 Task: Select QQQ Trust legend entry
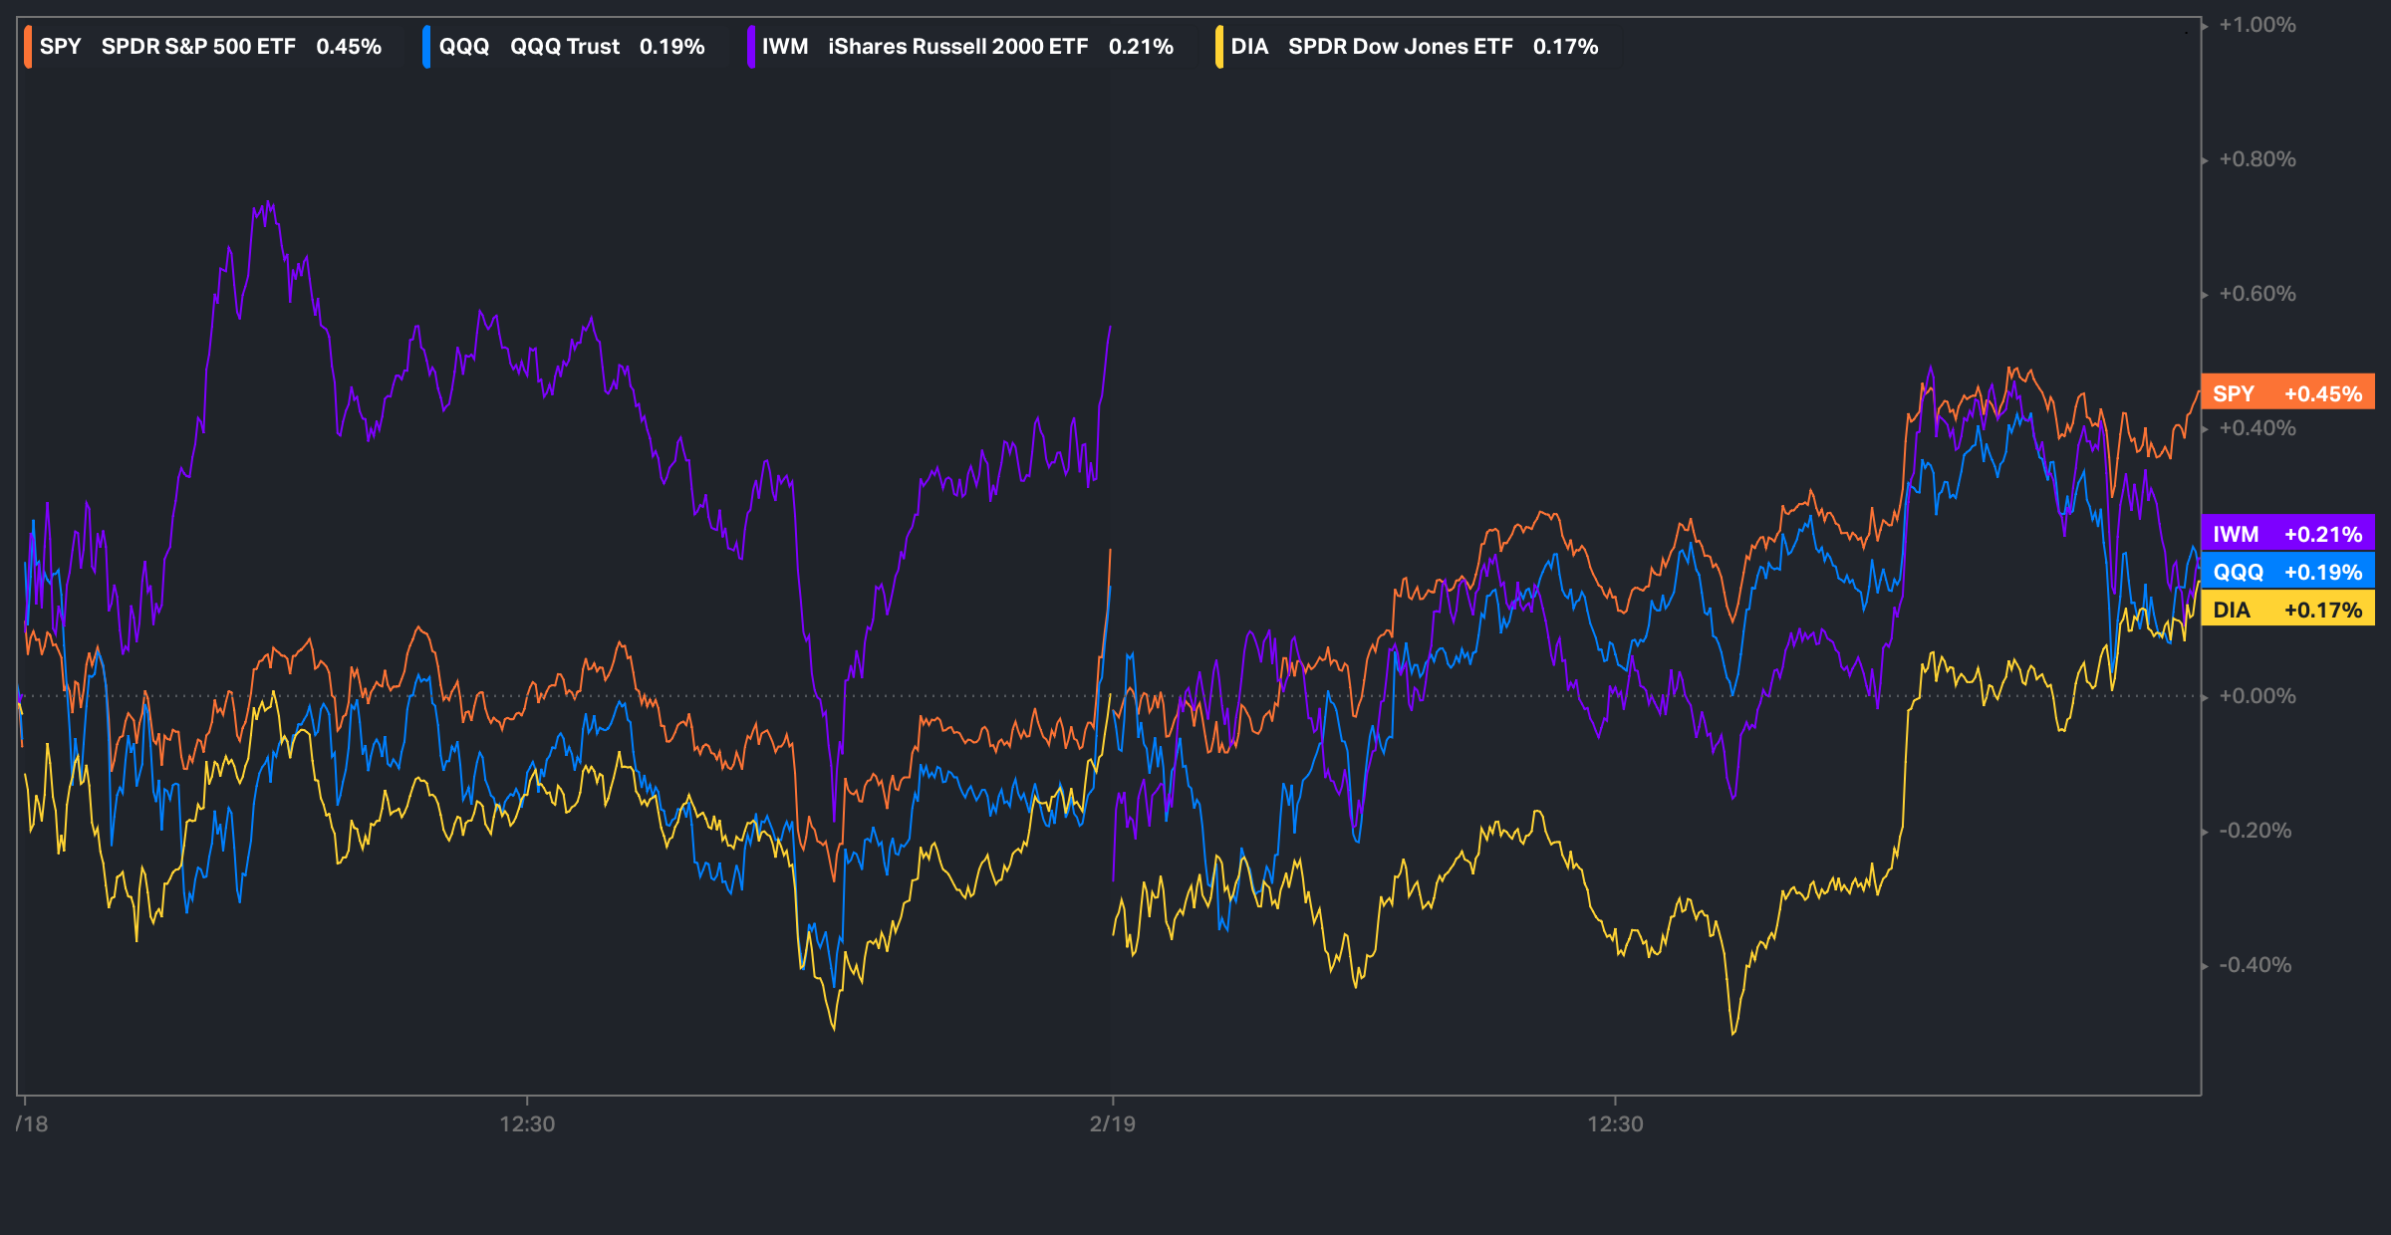[564, 47]
